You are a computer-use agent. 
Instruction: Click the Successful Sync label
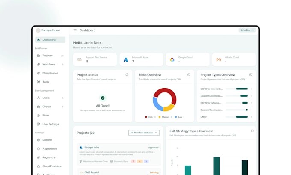[121, 161]
